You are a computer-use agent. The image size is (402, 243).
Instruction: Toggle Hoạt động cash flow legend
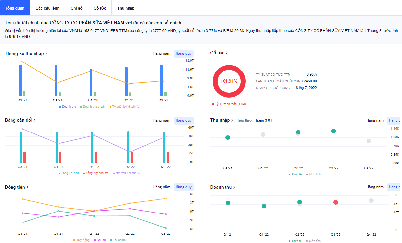click(81, 240)
